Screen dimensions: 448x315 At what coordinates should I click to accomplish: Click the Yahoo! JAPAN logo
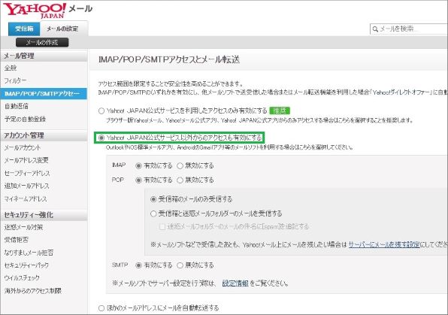(35, 11)
